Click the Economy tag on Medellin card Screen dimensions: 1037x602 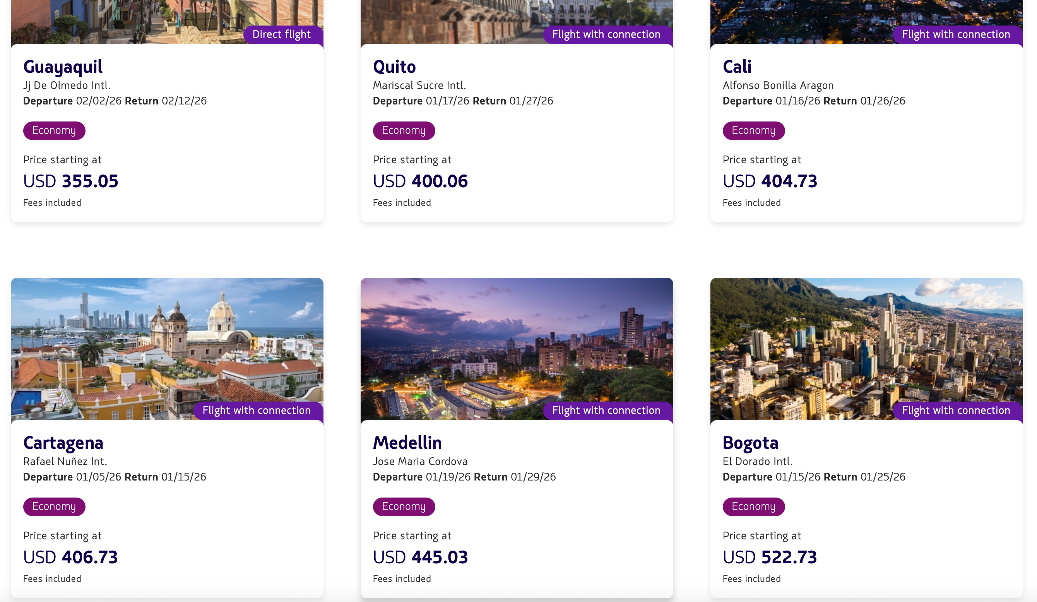pos(404,506)
